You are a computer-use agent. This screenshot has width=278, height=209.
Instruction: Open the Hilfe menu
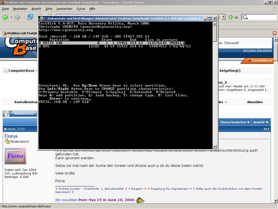(x=92, y=9)
